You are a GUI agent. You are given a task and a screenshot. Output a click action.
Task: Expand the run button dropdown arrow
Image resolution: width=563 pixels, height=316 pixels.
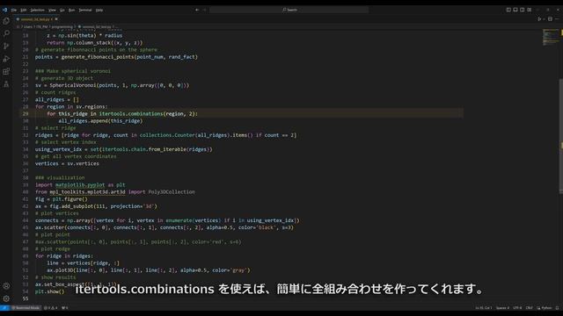coord(544,19)
